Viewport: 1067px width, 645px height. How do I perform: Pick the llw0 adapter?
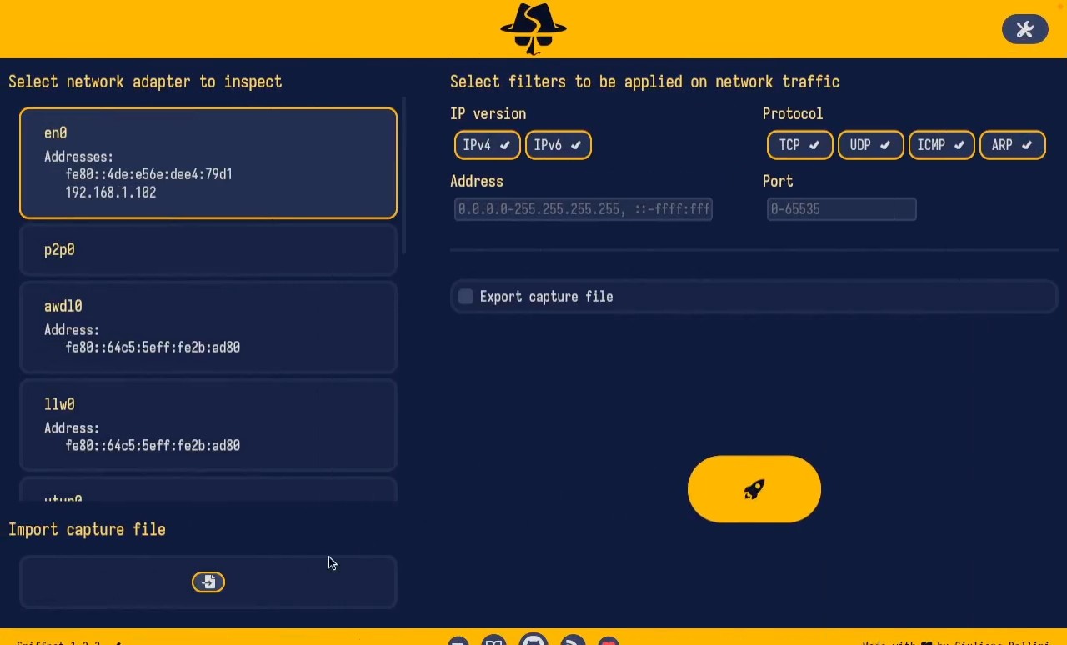208,425
